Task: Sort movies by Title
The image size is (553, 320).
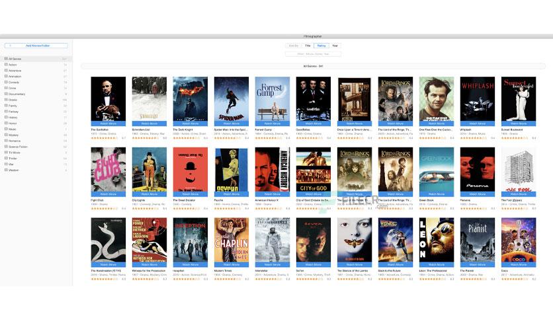Action: point(308,46)
